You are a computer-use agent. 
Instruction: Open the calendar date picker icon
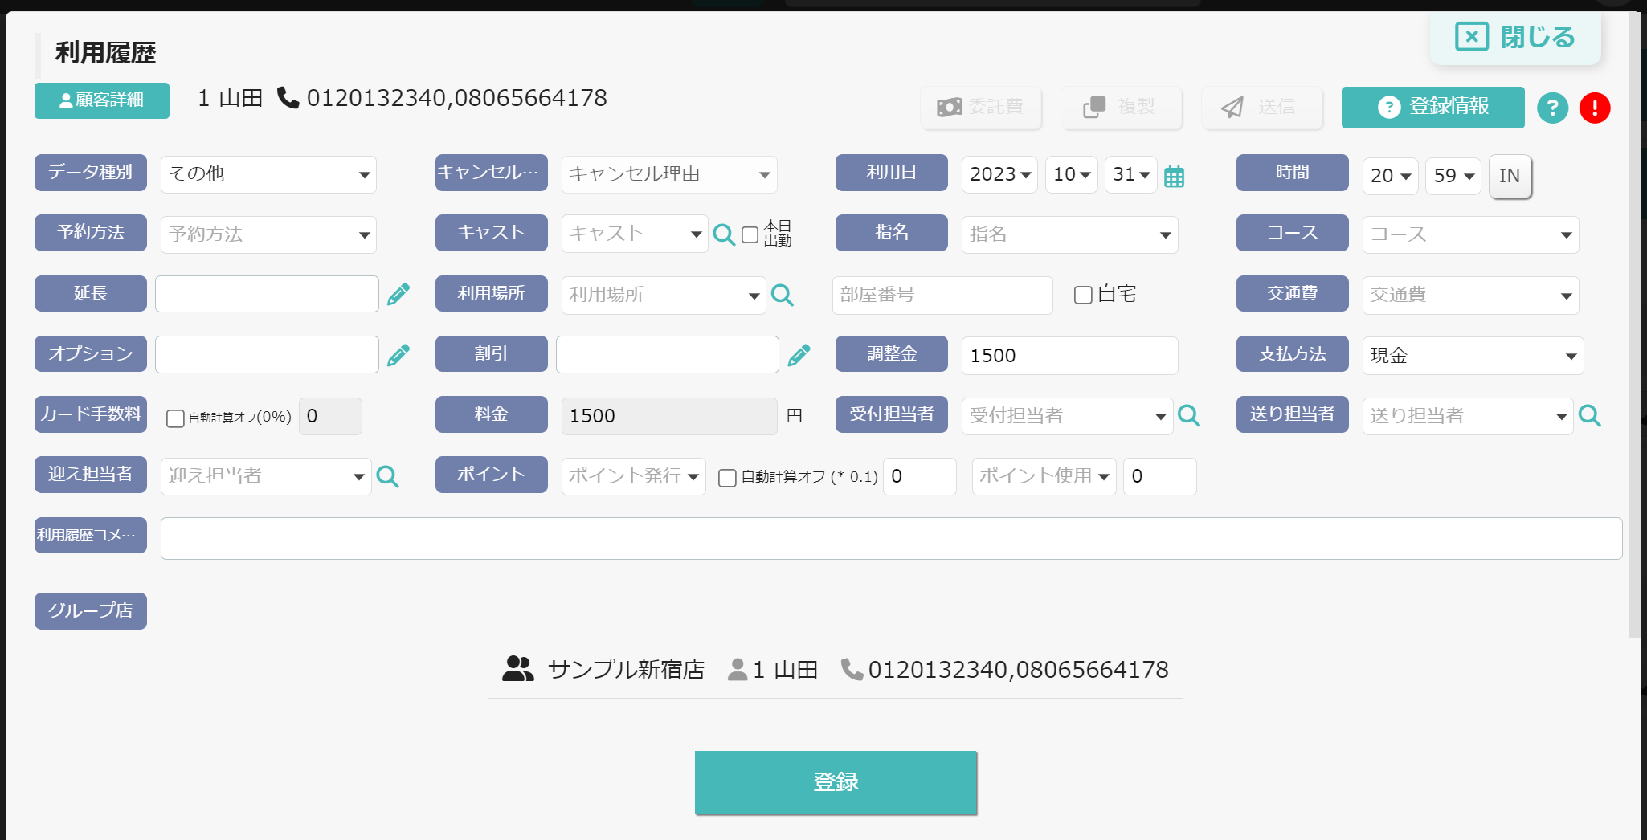(1174, 176)
